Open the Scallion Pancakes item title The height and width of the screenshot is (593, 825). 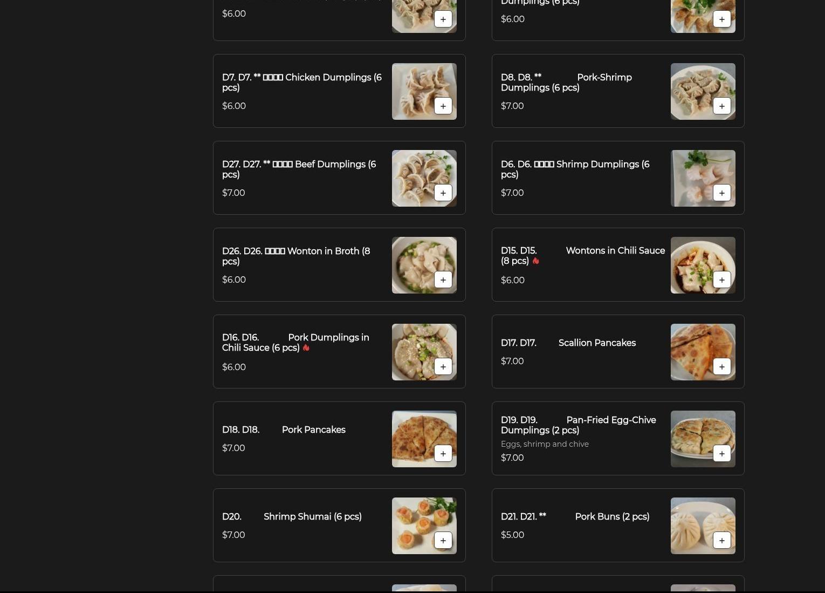[568, 343]
